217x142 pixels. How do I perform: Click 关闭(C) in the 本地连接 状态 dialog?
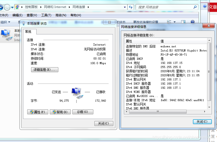pos(104,123)
